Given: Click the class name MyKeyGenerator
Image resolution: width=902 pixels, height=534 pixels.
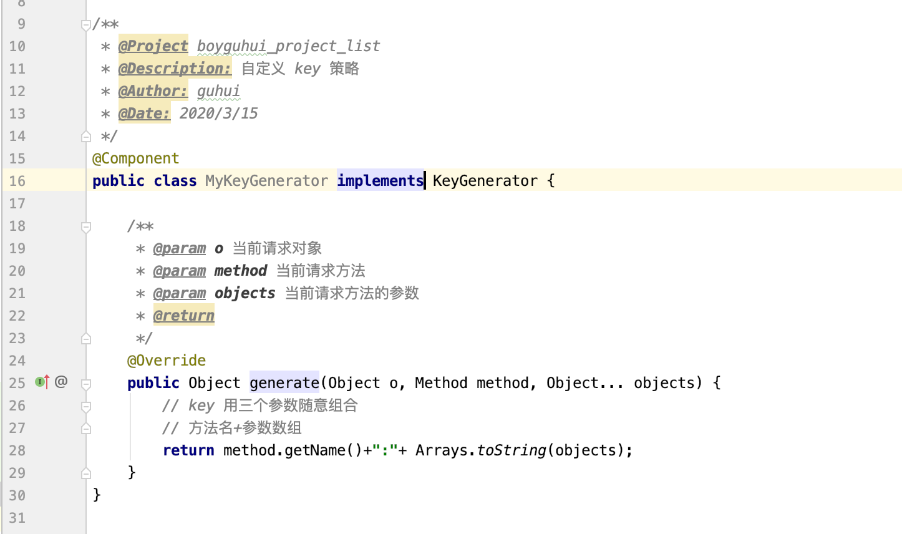Looking at the screenshot, I should pyautogui.click(x=266, y=181).
